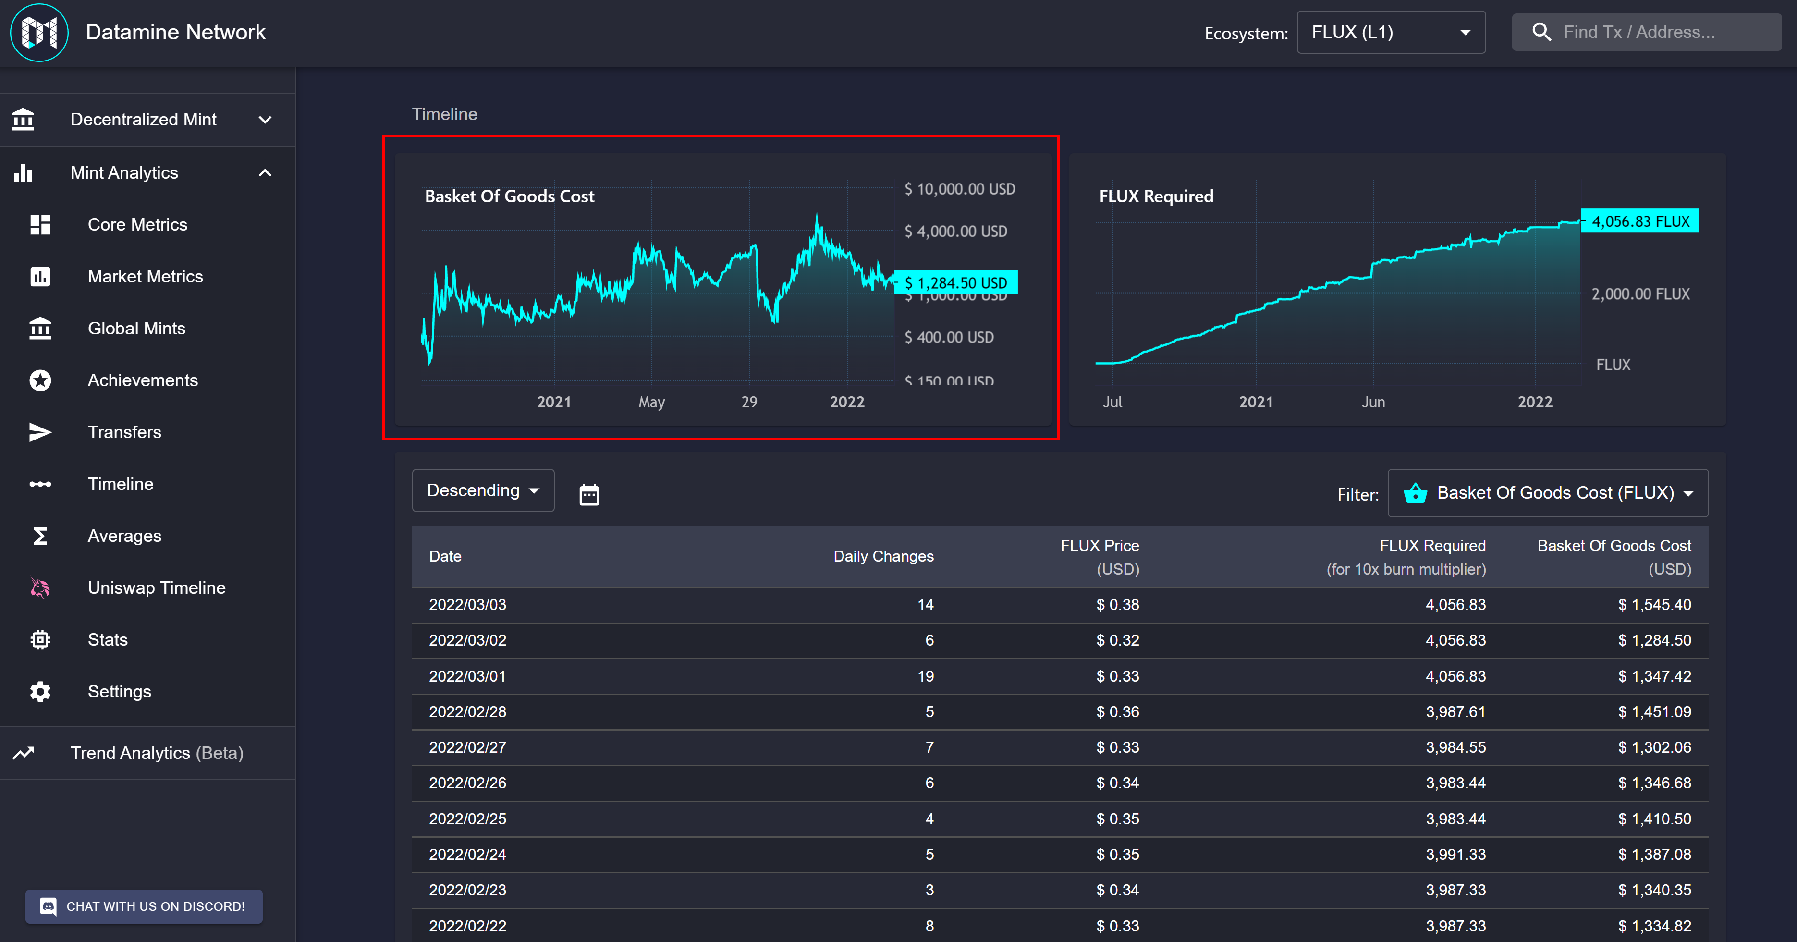Screen dimensions: 1797x942
Task: Select the 2022/03/03 table row date
Action: pos(467,605)
